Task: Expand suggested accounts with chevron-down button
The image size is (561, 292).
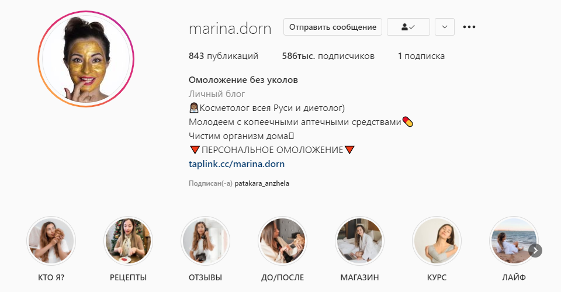Action: pyautogui.click(x=445, y=27)
